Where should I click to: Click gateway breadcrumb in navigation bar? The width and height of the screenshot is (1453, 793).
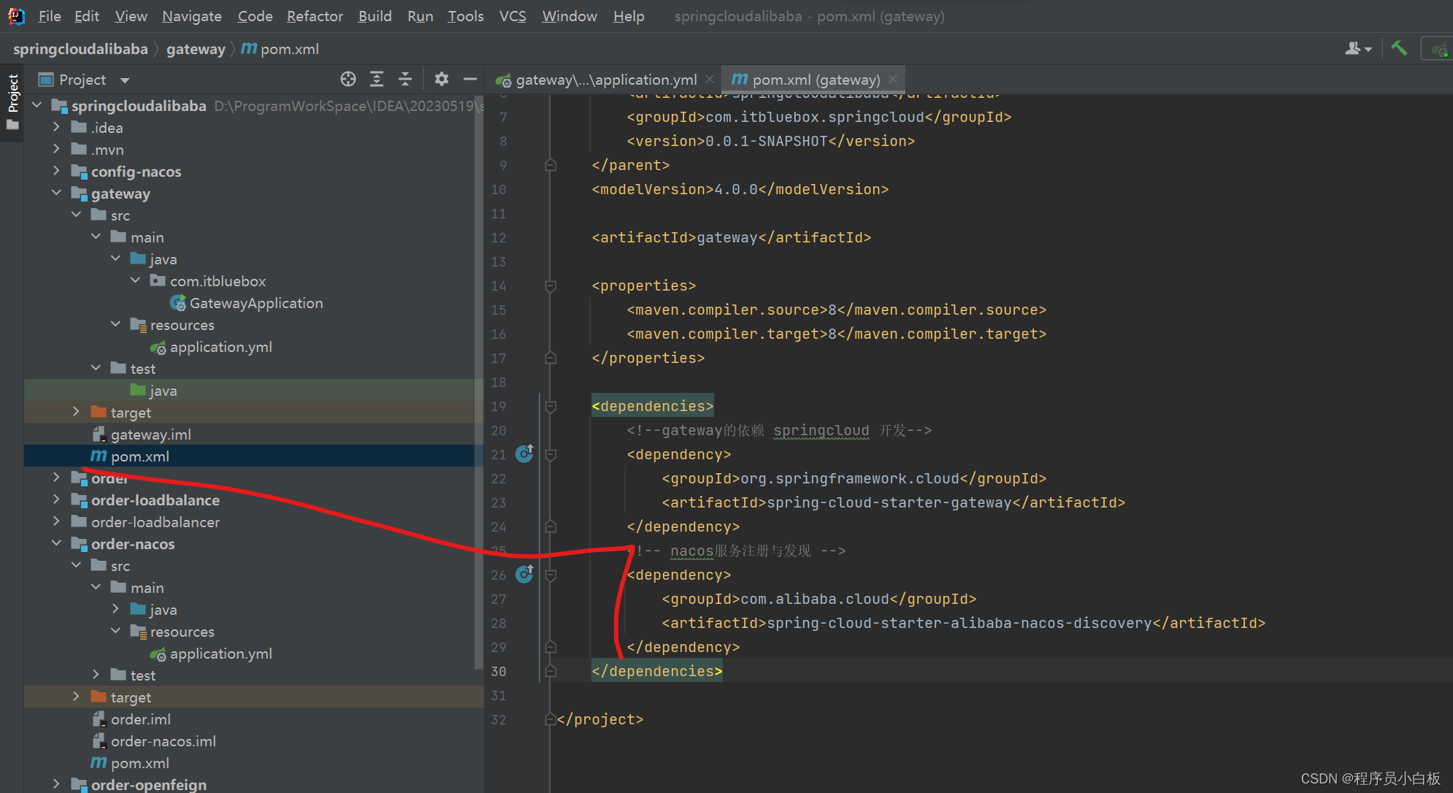(195, 49)
